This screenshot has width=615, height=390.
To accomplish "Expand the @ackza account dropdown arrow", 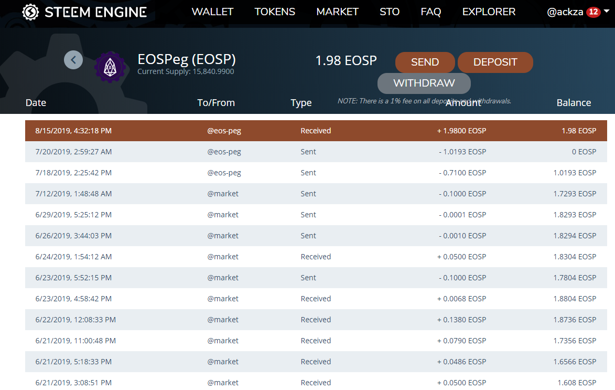I will (607, 12).
